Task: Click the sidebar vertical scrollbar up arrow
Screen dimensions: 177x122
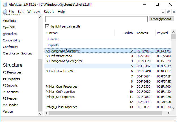Action: (x=41, y=18)
